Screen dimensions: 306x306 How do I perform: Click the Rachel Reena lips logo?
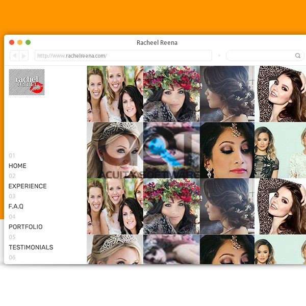[27, 82]
